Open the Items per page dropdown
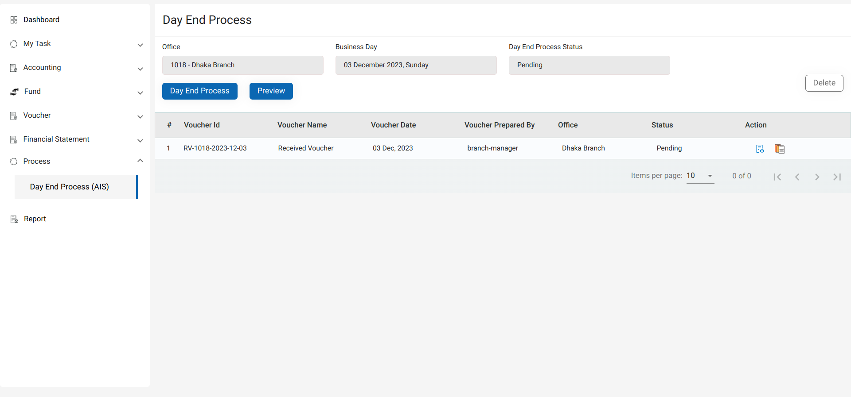This screenshot has width=851, height=397. click(700, 176)
